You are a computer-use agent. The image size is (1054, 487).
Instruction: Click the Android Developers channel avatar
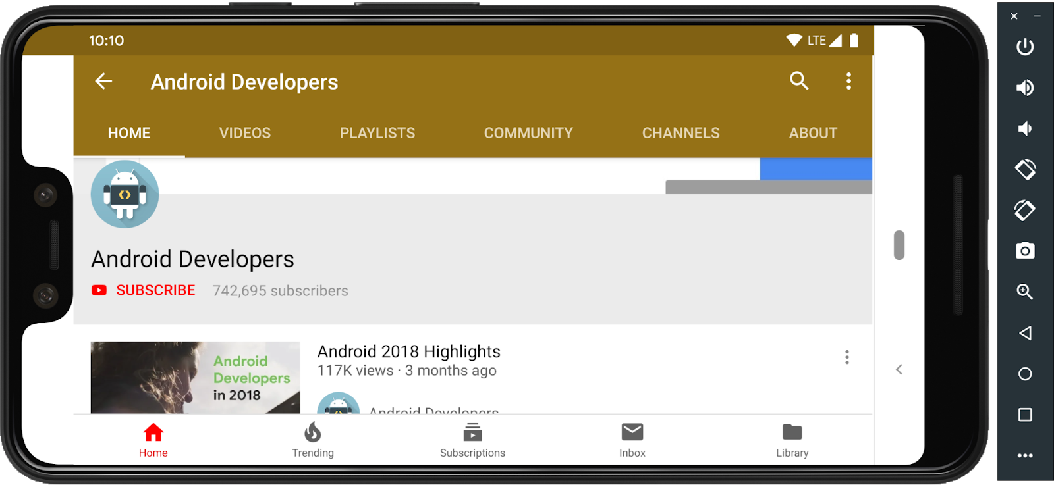click(x=125, y=194)
